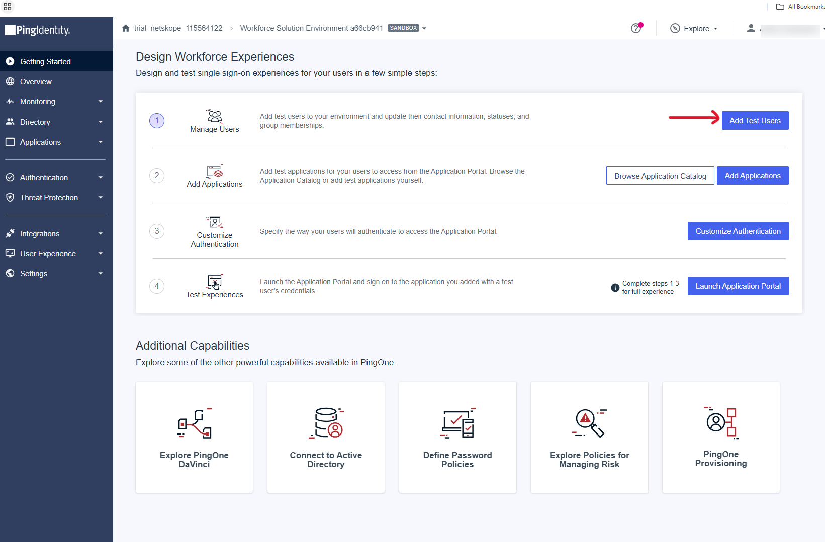Image resolution: width=825 pixels, height=542 pixels.
Task: Click the home icon in breadcrumb
Action: 126,28
